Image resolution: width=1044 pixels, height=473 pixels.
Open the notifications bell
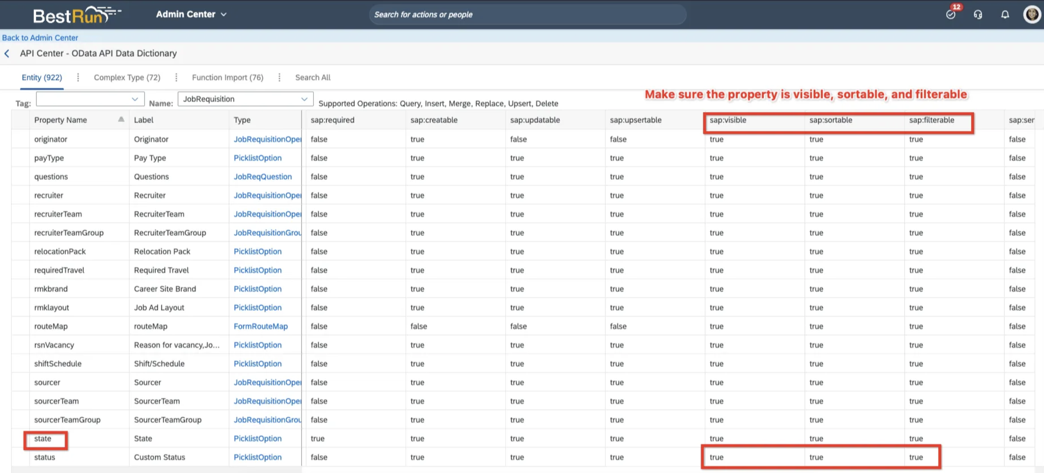pos(1005,14)
